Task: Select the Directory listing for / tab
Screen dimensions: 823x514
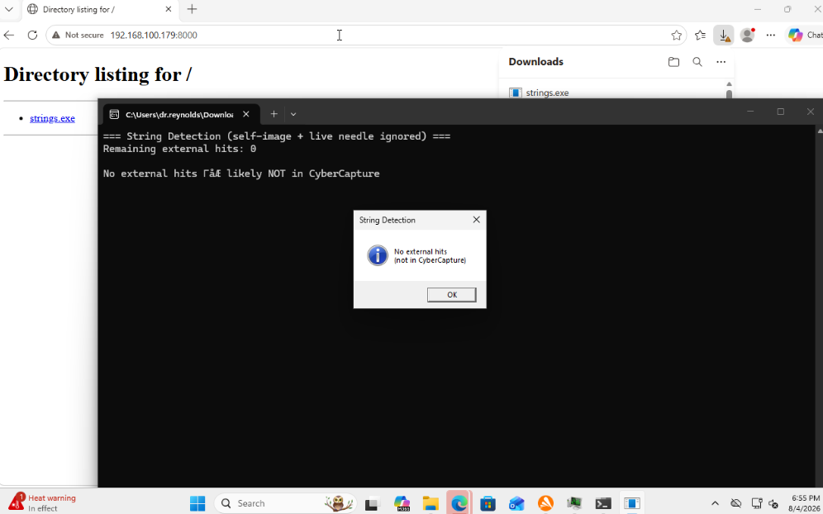Action: tap(100, 9)
